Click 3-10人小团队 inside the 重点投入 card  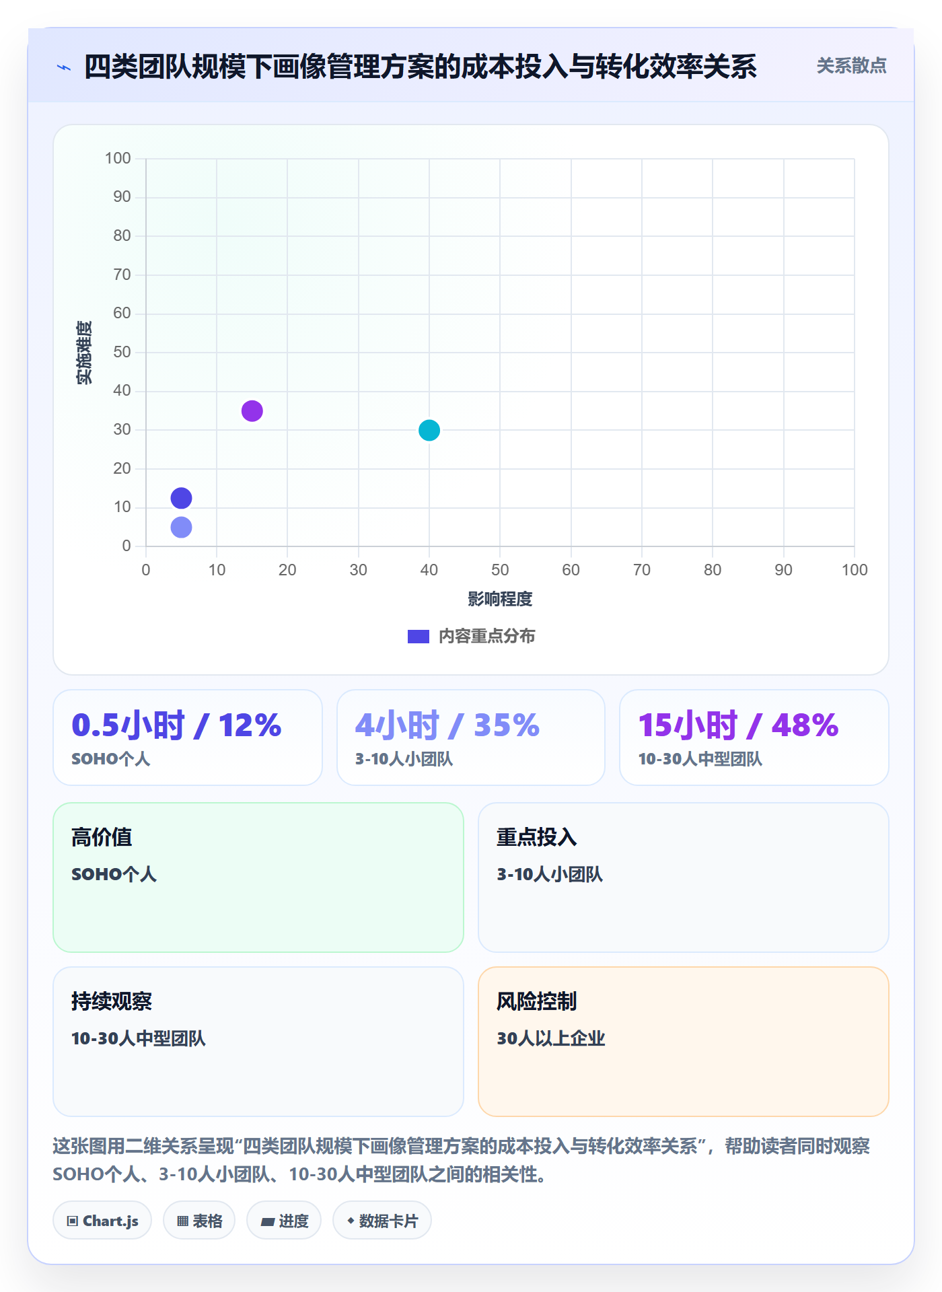(550, 874)
